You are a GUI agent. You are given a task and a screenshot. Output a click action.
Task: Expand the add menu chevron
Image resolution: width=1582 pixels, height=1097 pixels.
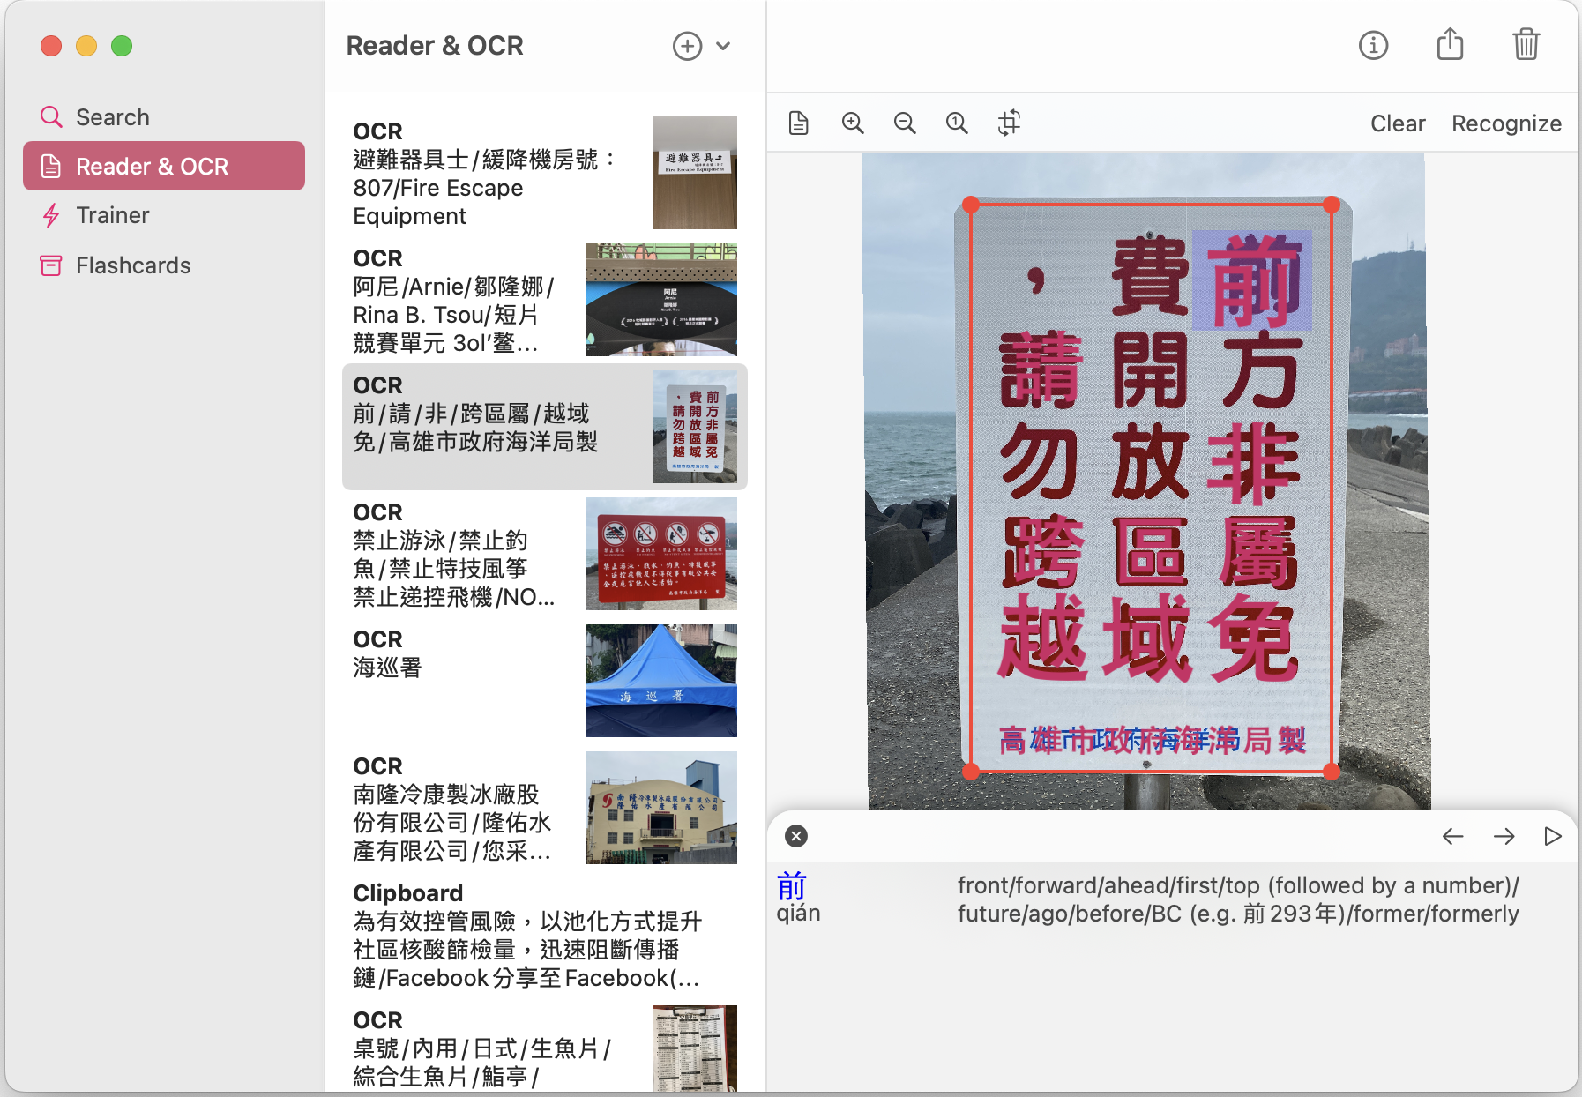(x=723, y=46)
